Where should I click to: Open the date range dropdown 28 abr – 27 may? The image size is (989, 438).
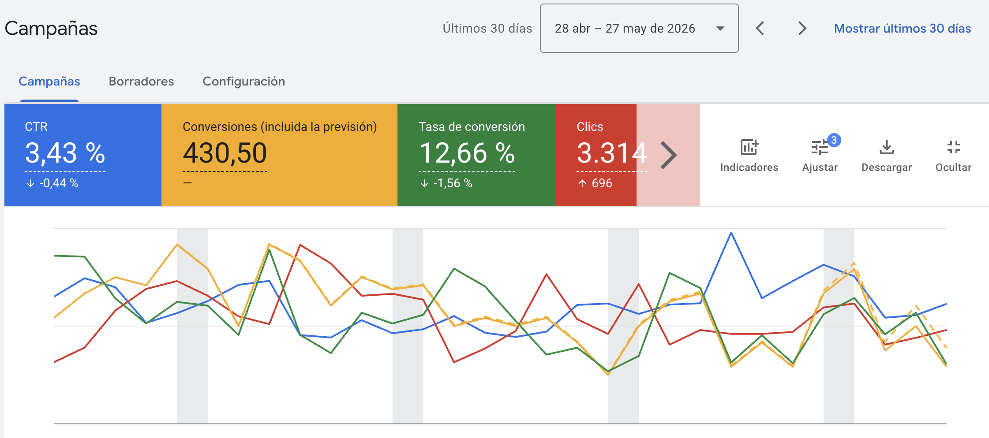click(x=639, y=28)
